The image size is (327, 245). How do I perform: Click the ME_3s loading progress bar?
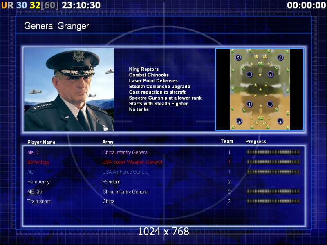(x=273, y=192)
